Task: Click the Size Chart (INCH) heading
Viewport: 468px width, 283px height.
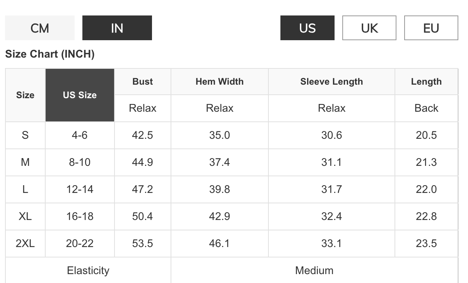Action: [50, 54]
